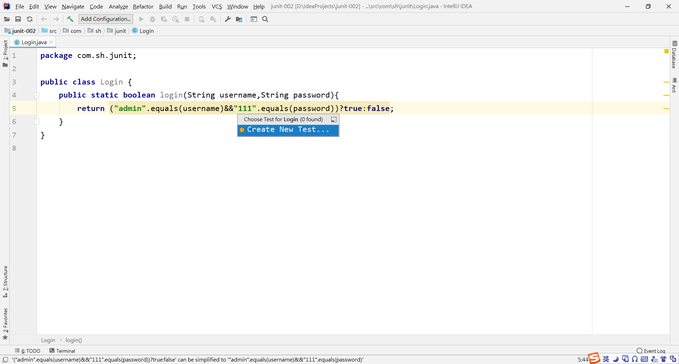Click the Back navigation arrow

[44, 19]
